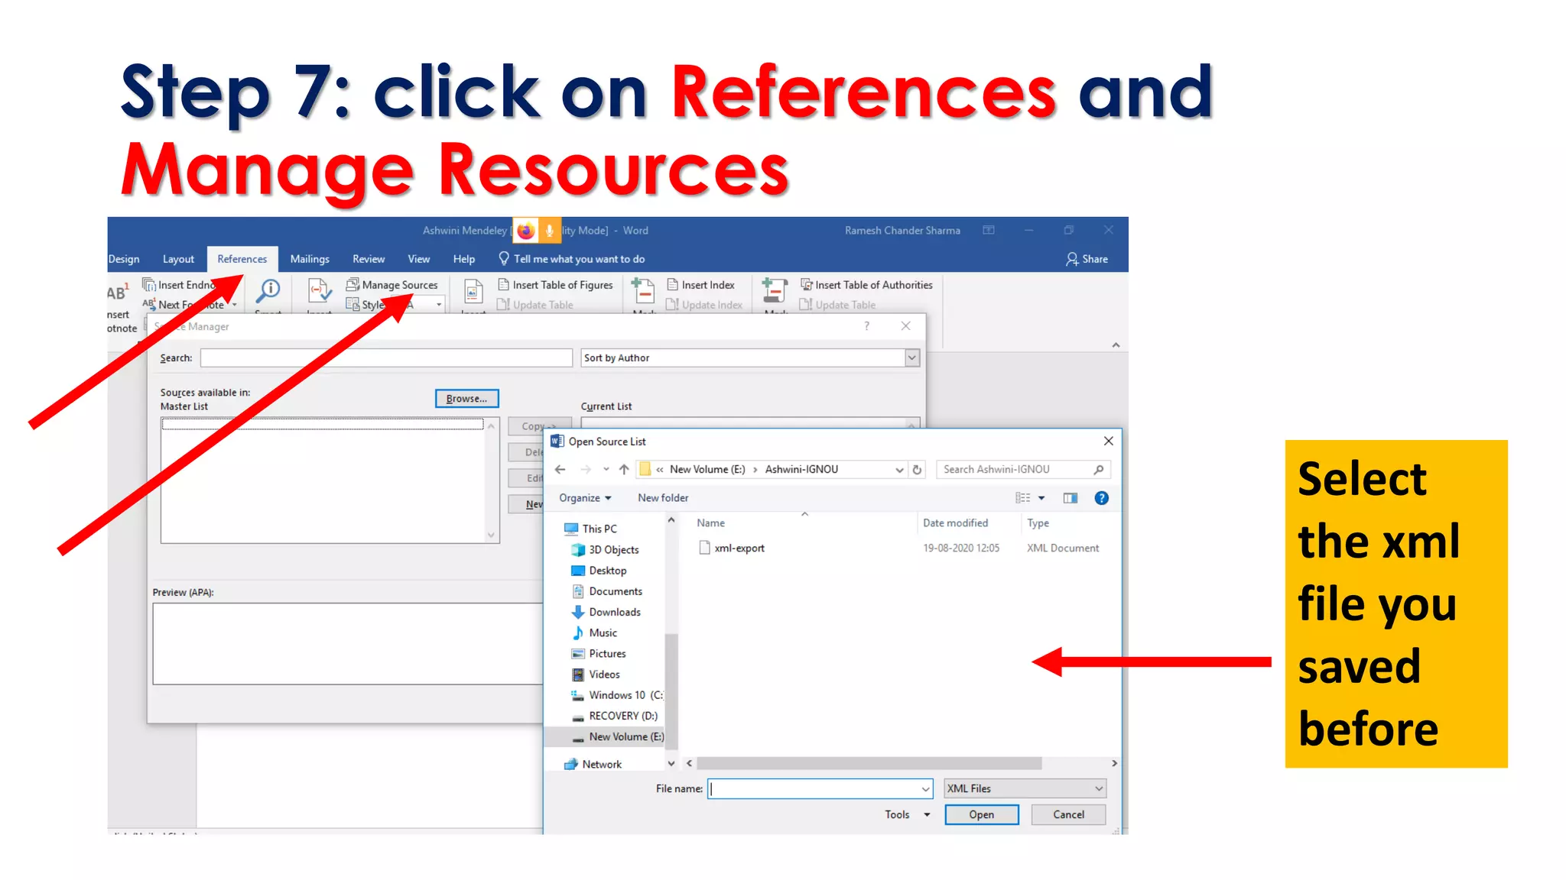Click the Forward arrow in file dialog
The height and width of the screenshot is (880, 1566).
point(586,470)
